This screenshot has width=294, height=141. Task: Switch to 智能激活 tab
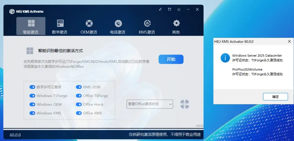pos(31,26)
